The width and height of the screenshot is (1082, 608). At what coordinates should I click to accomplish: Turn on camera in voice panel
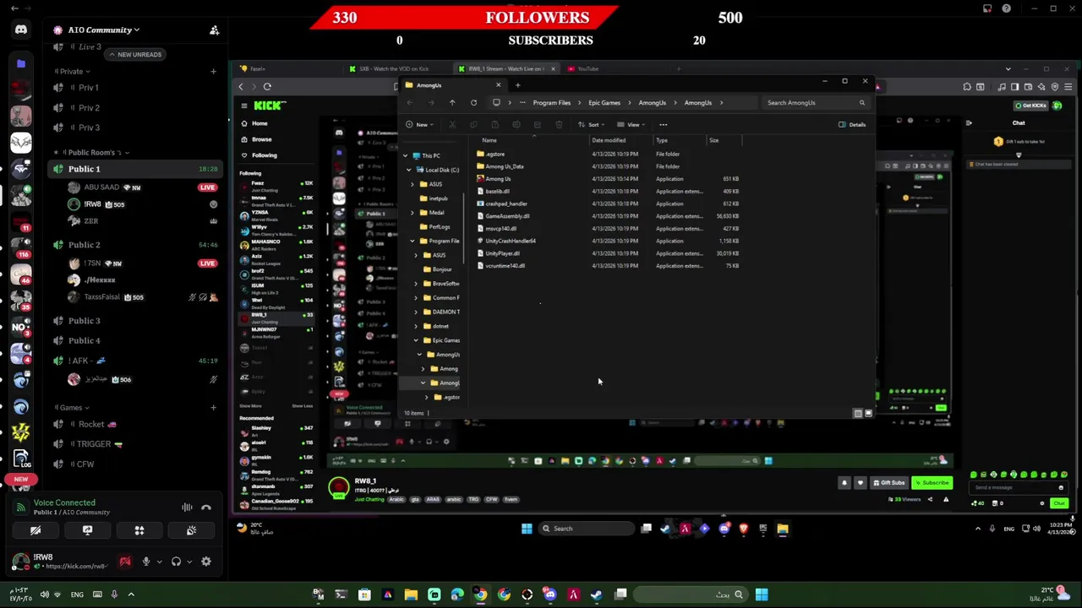coord(36,530)
